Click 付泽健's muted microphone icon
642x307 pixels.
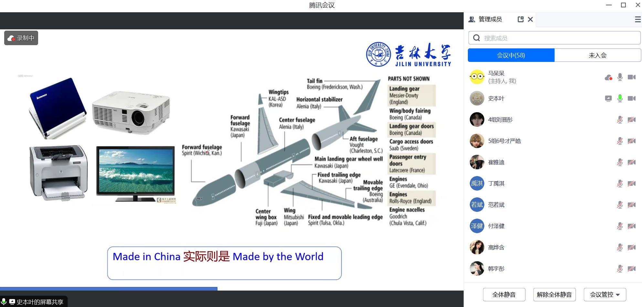coord(620,226)
